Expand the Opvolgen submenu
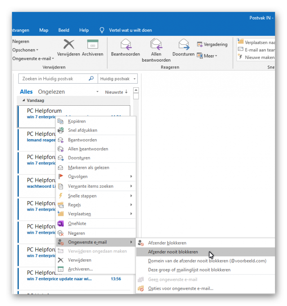Image resolution: width=287 pixels, height=306 pixels. pyautogui.click(x=131, y=176)
